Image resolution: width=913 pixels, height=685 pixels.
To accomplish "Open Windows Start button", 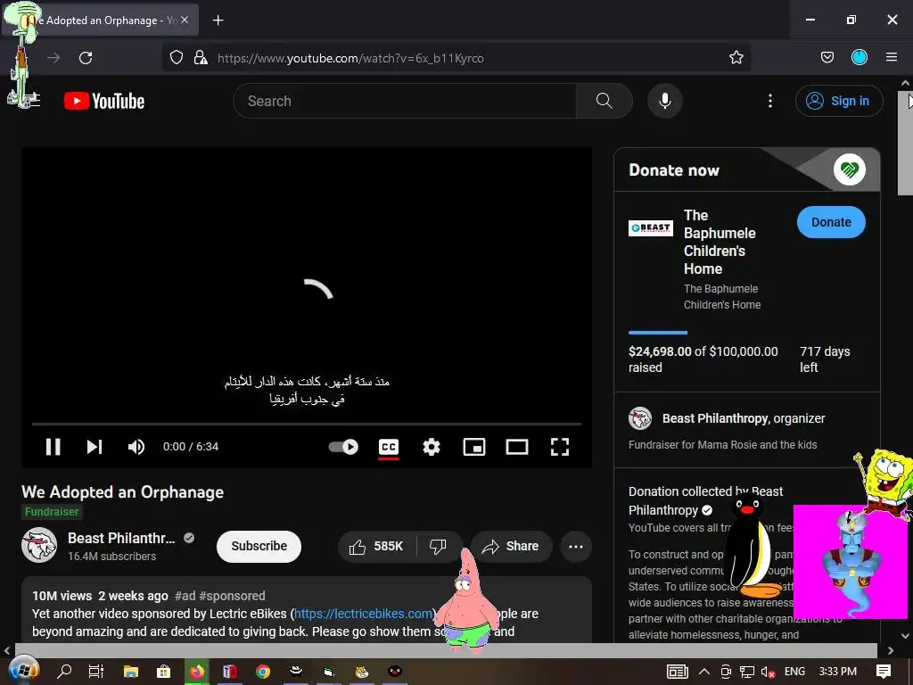I will click(x=22, y=672).
